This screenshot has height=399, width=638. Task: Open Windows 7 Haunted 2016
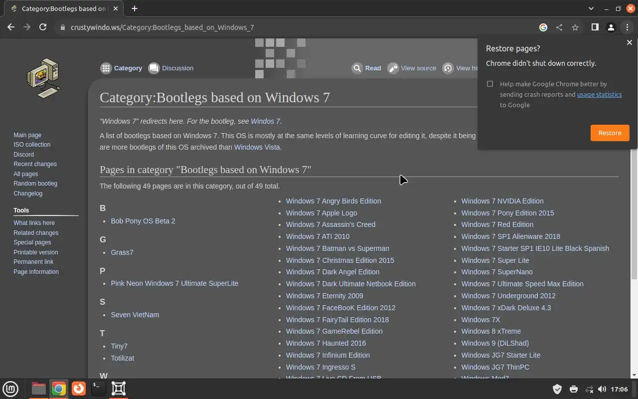click(326, 343)
